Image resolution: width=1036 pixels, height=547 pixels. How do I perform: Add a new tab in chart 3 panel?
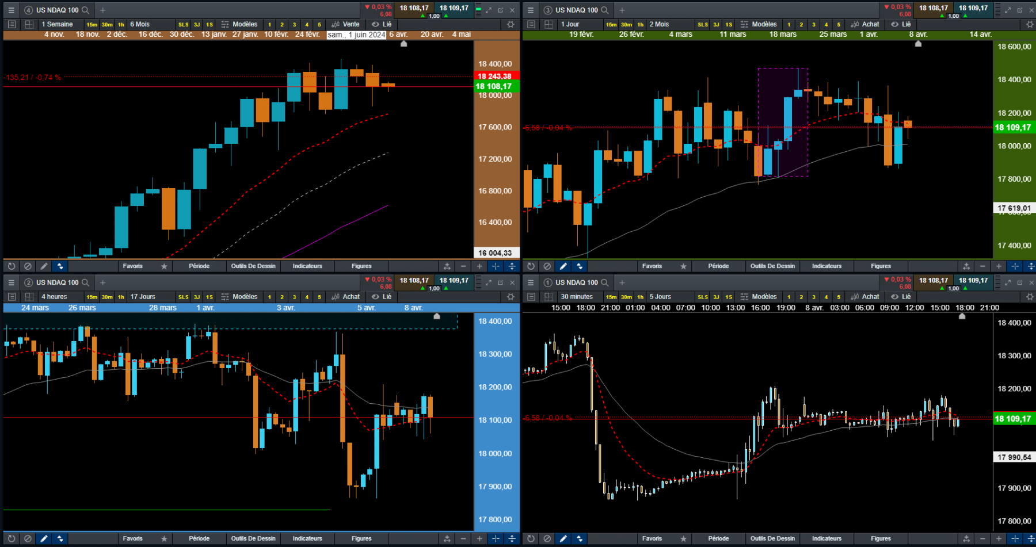click(x=622, y=10)
